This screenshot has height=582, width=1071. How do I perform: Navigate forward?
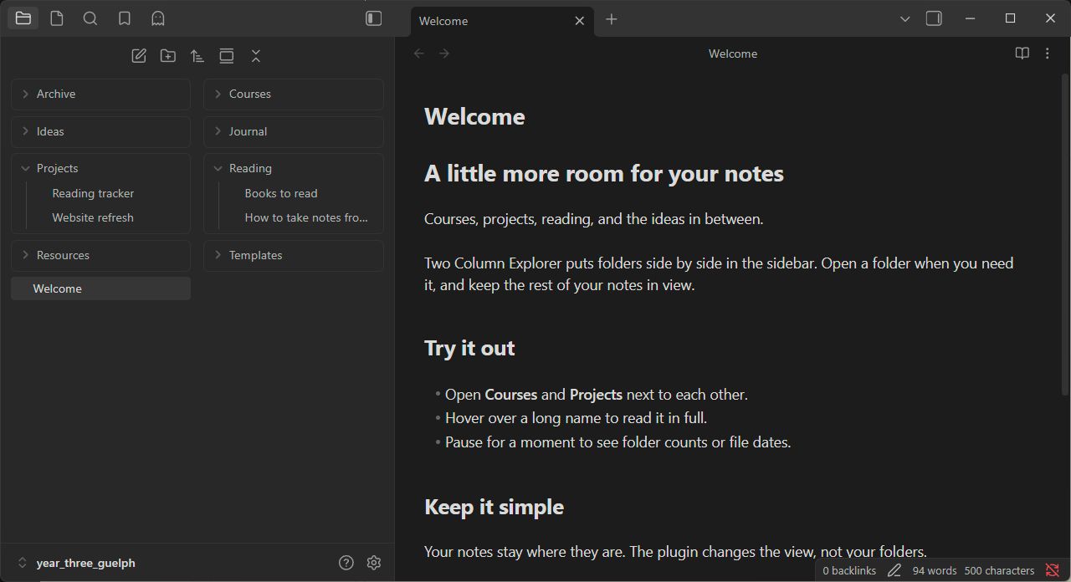click(444, 54)
